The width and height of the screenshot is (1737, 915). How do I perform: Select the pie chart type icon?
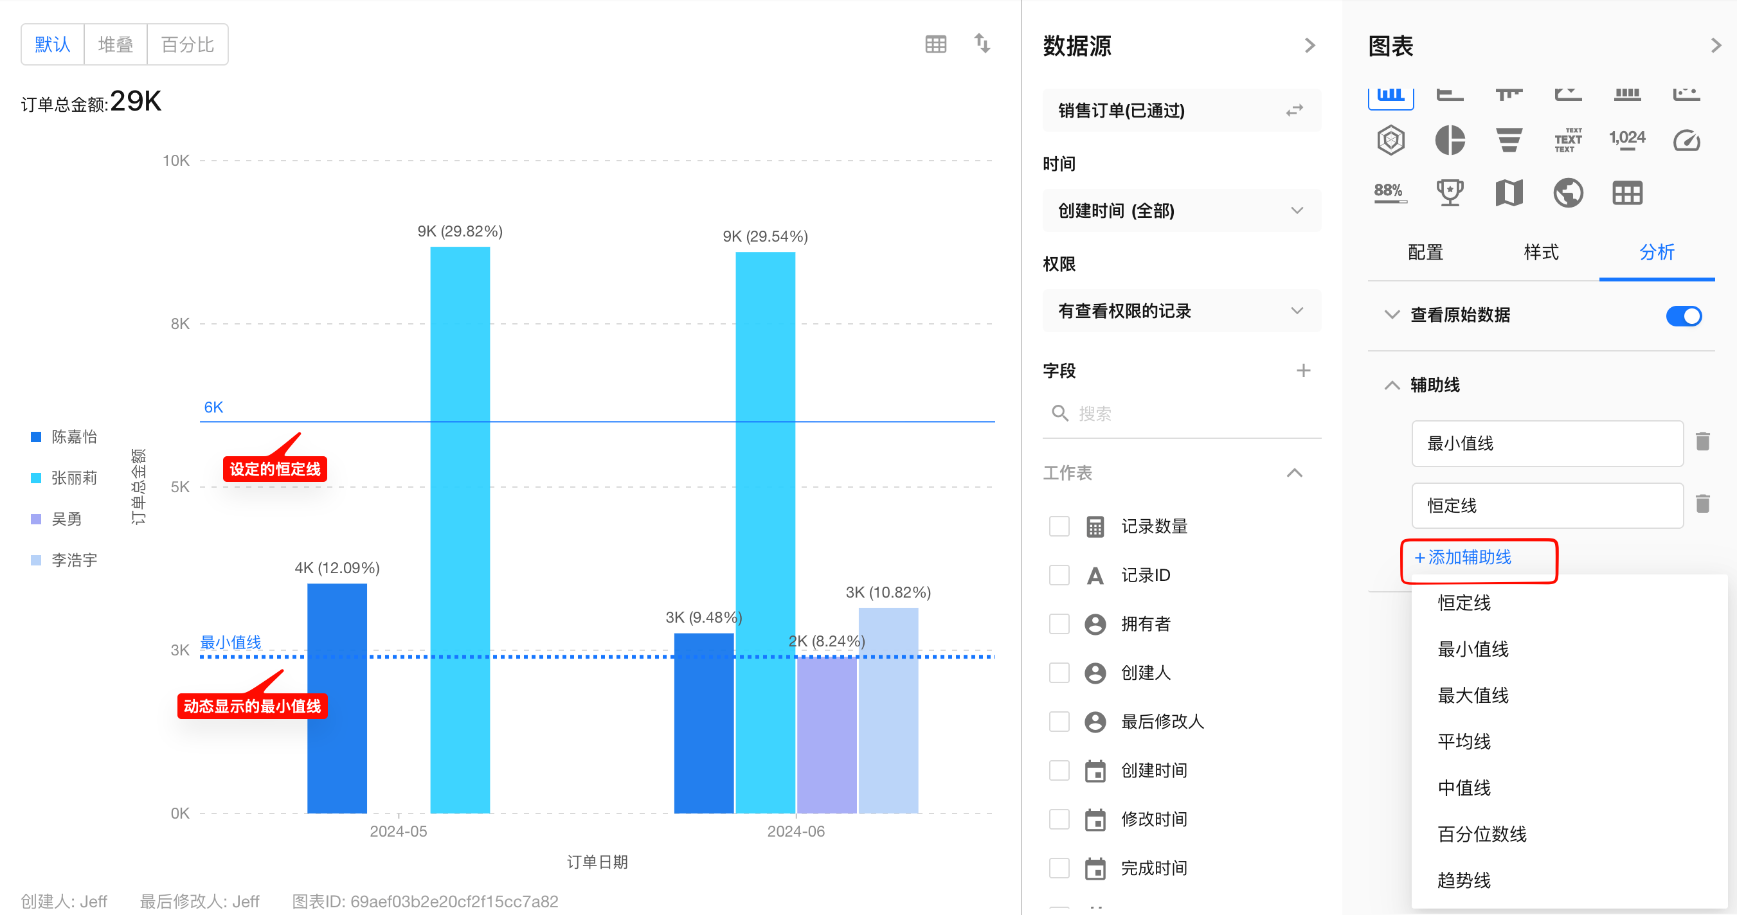coord(1449,140)
